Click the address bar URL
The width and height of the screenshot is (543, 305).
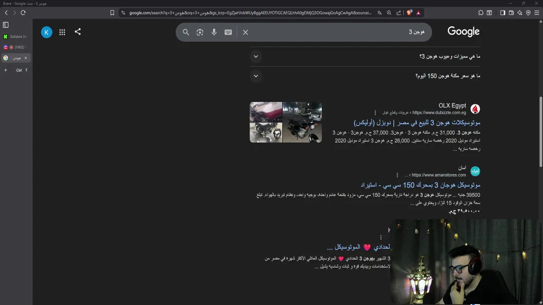pos(250,13)
